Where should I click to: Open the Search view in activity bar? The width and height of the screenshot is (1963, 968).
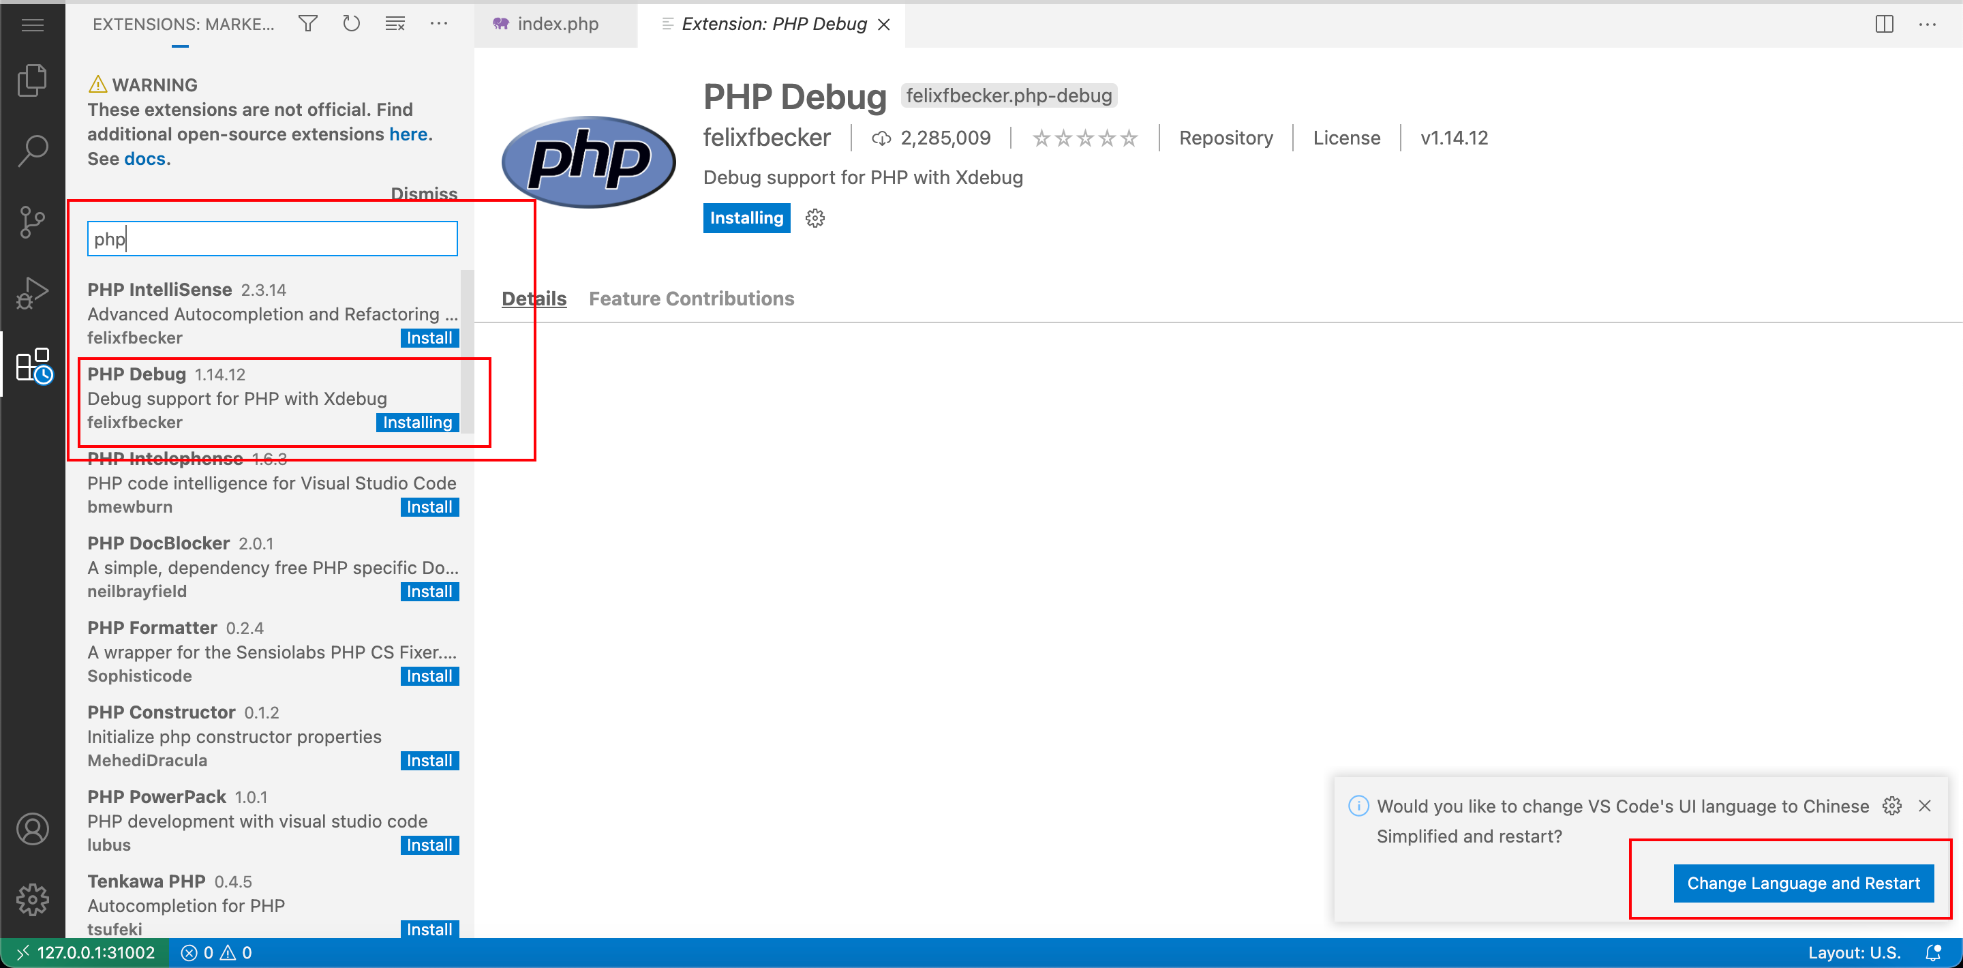tap(32, 151)
